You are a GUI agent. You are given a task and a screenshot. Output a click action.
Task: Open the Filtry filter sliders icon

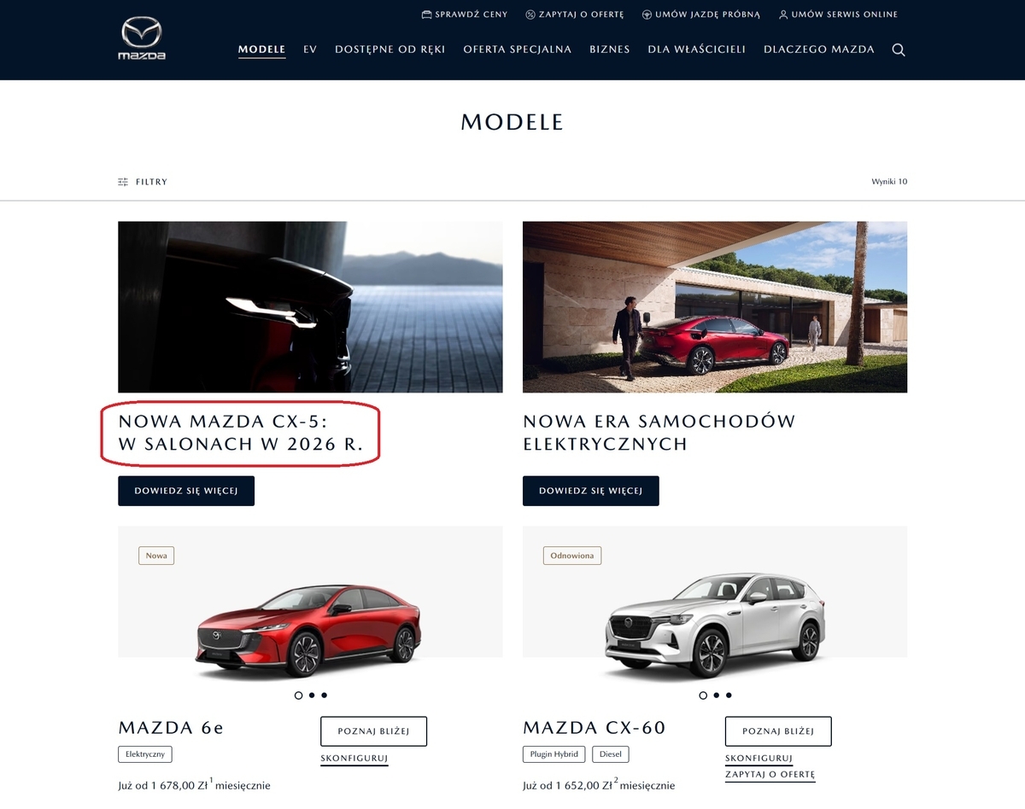123,182
